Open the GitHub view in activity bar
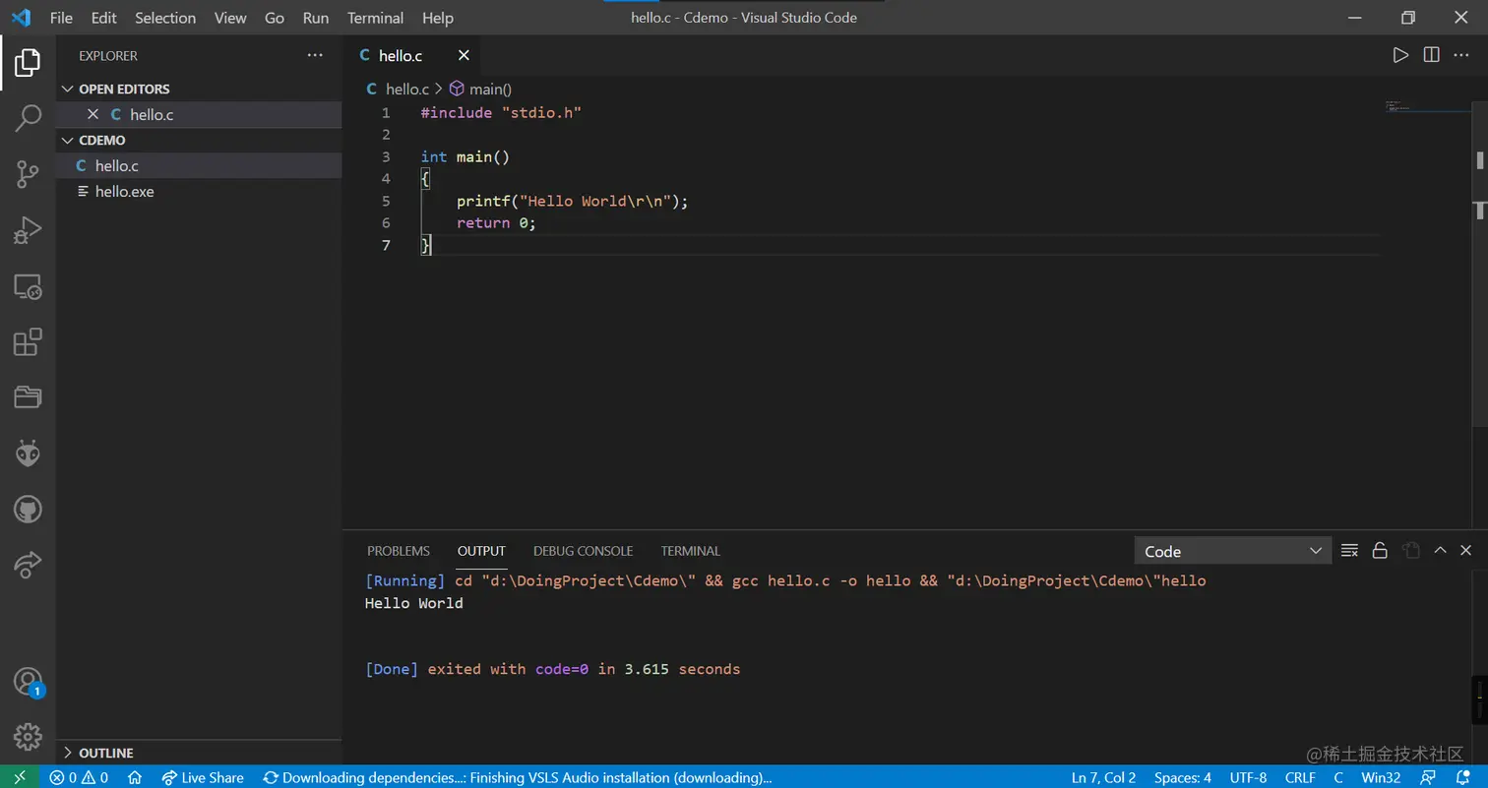Image resolution: width=1488 pixels, height=788 pixels. (28, 509)
